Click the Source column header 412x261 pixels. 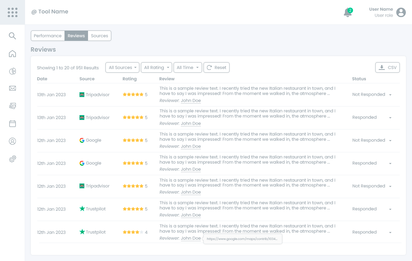[87, 79]
